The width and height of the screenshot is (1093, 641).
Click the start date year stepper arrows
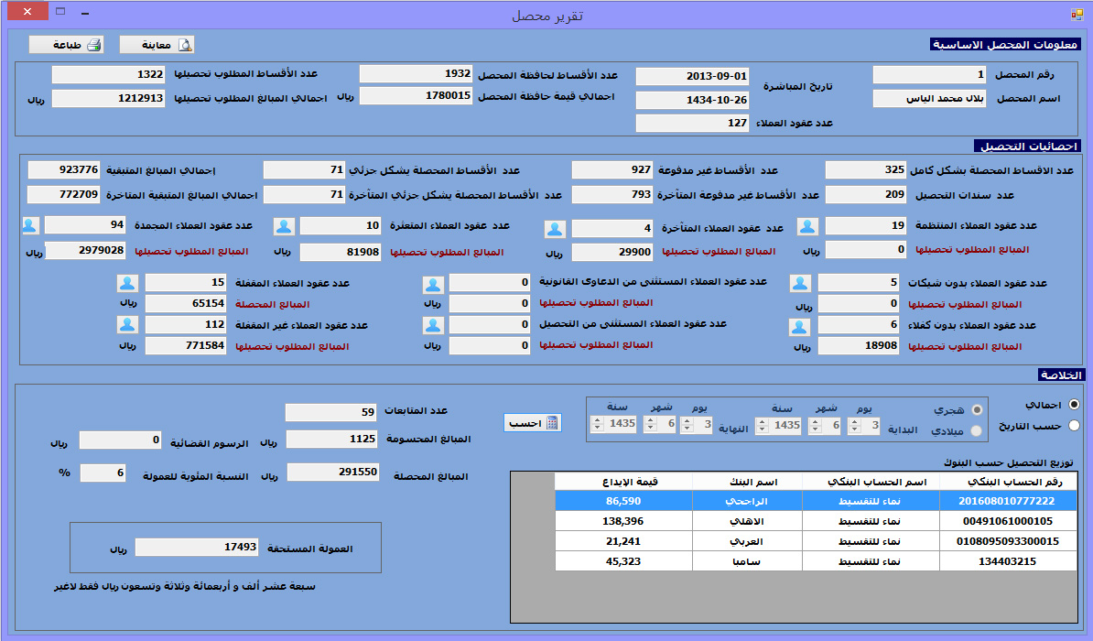click(x=762, y=425)
